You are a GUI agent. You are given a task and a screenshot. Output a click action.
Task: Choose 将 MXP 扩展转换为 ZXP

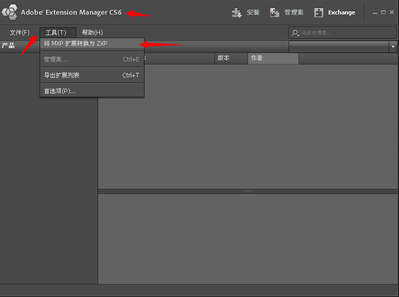pos(92,44)
